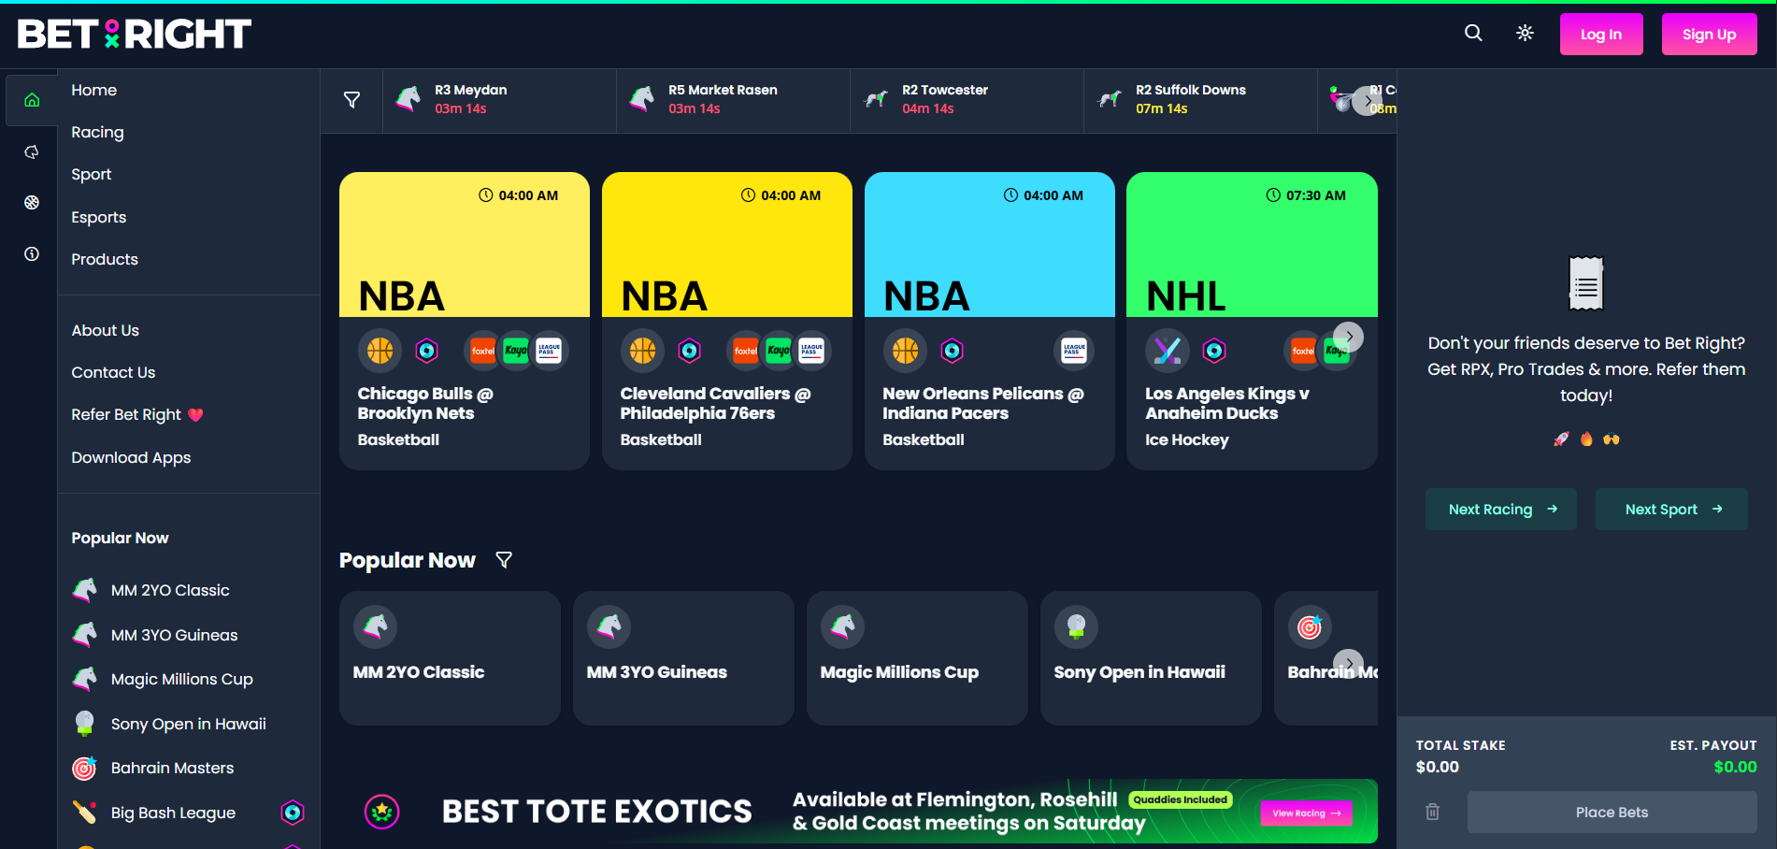Select the home icon in the icon rail

tap(32, 100)
